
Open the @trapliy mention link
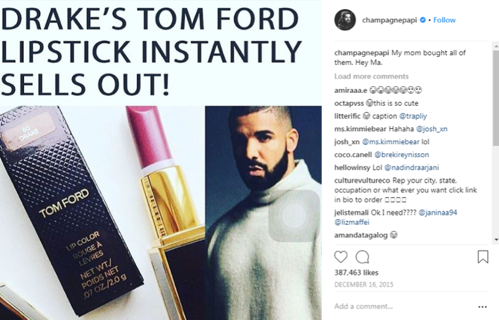[413, 116]
